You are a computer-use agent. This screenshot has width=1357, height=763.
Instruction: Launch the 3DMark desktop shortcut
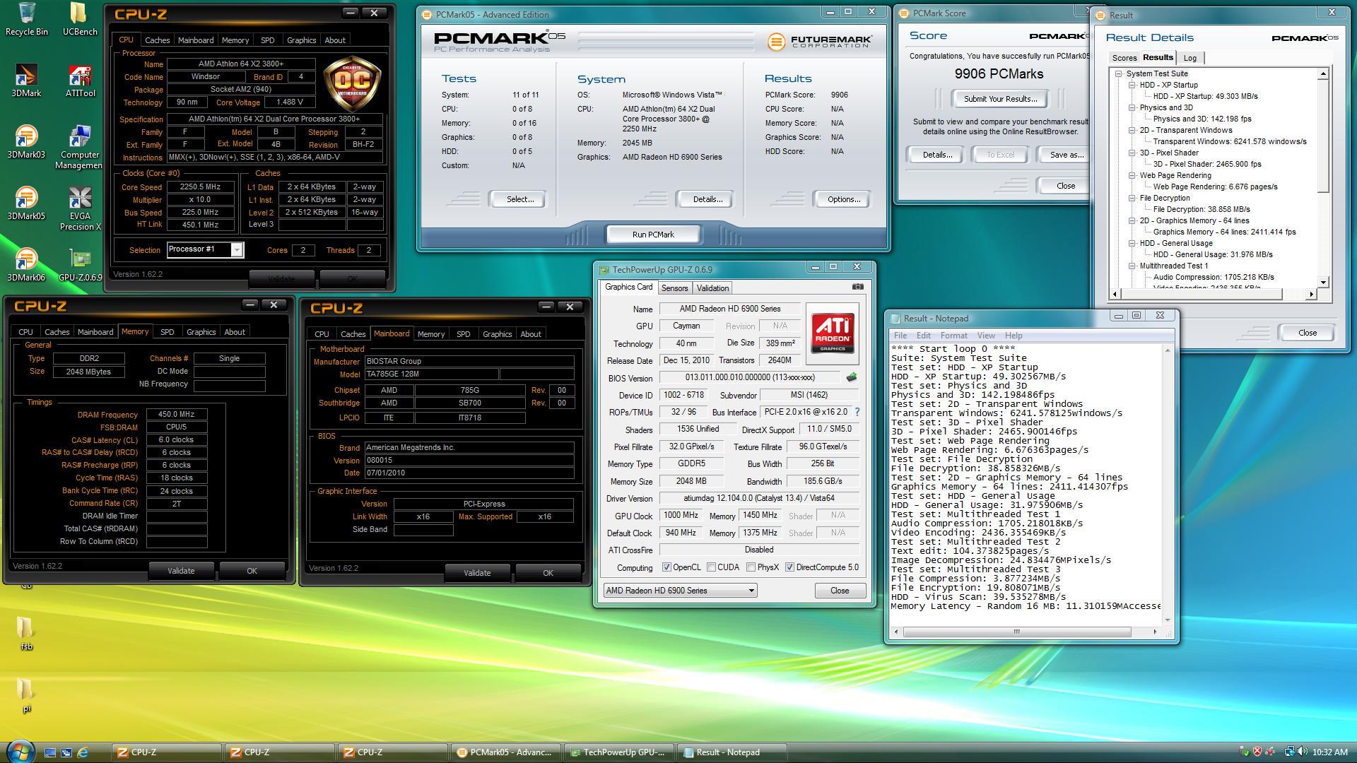tap(26, 81)
